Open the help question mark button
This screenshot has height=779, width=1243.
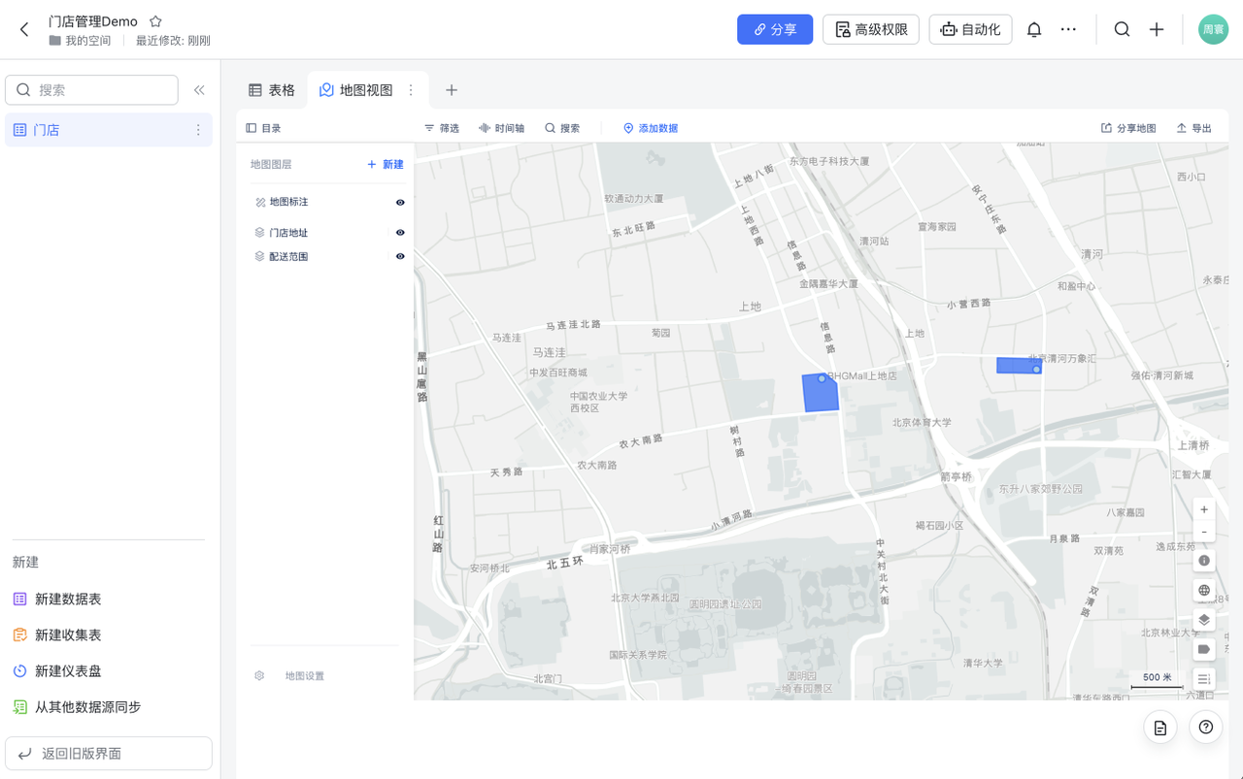click(x=1205, y=727)
